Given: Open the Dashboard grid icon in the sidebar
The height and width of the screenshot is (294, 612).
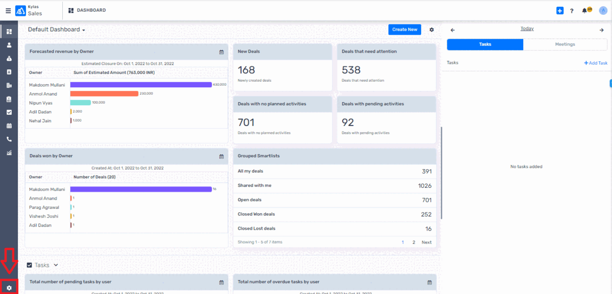Looking at the screenshot, I should (9, 31).
